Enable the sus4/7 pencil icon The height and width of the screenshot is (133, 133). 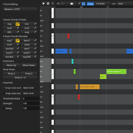(35, 53)
